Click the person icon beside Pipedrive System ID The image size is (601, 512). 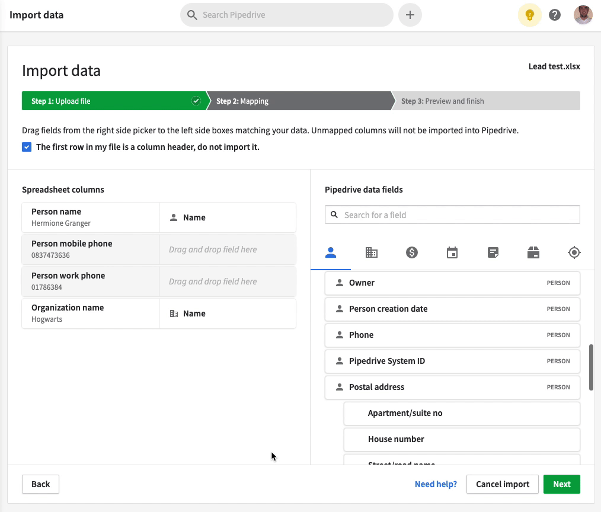[x=339, y=361]
